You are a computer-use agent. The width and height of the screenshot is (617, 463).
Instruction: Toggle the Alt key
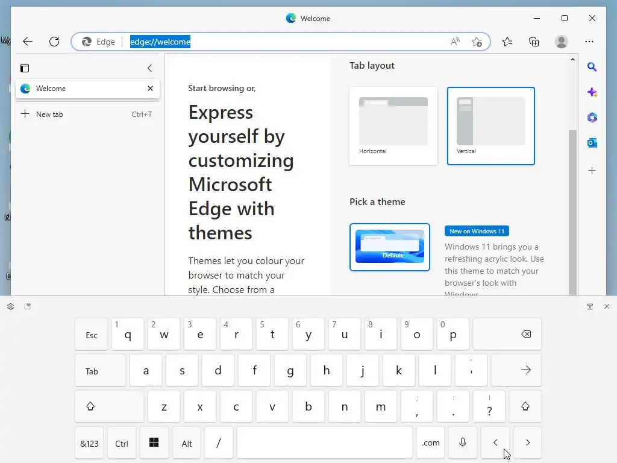(187, 443)
